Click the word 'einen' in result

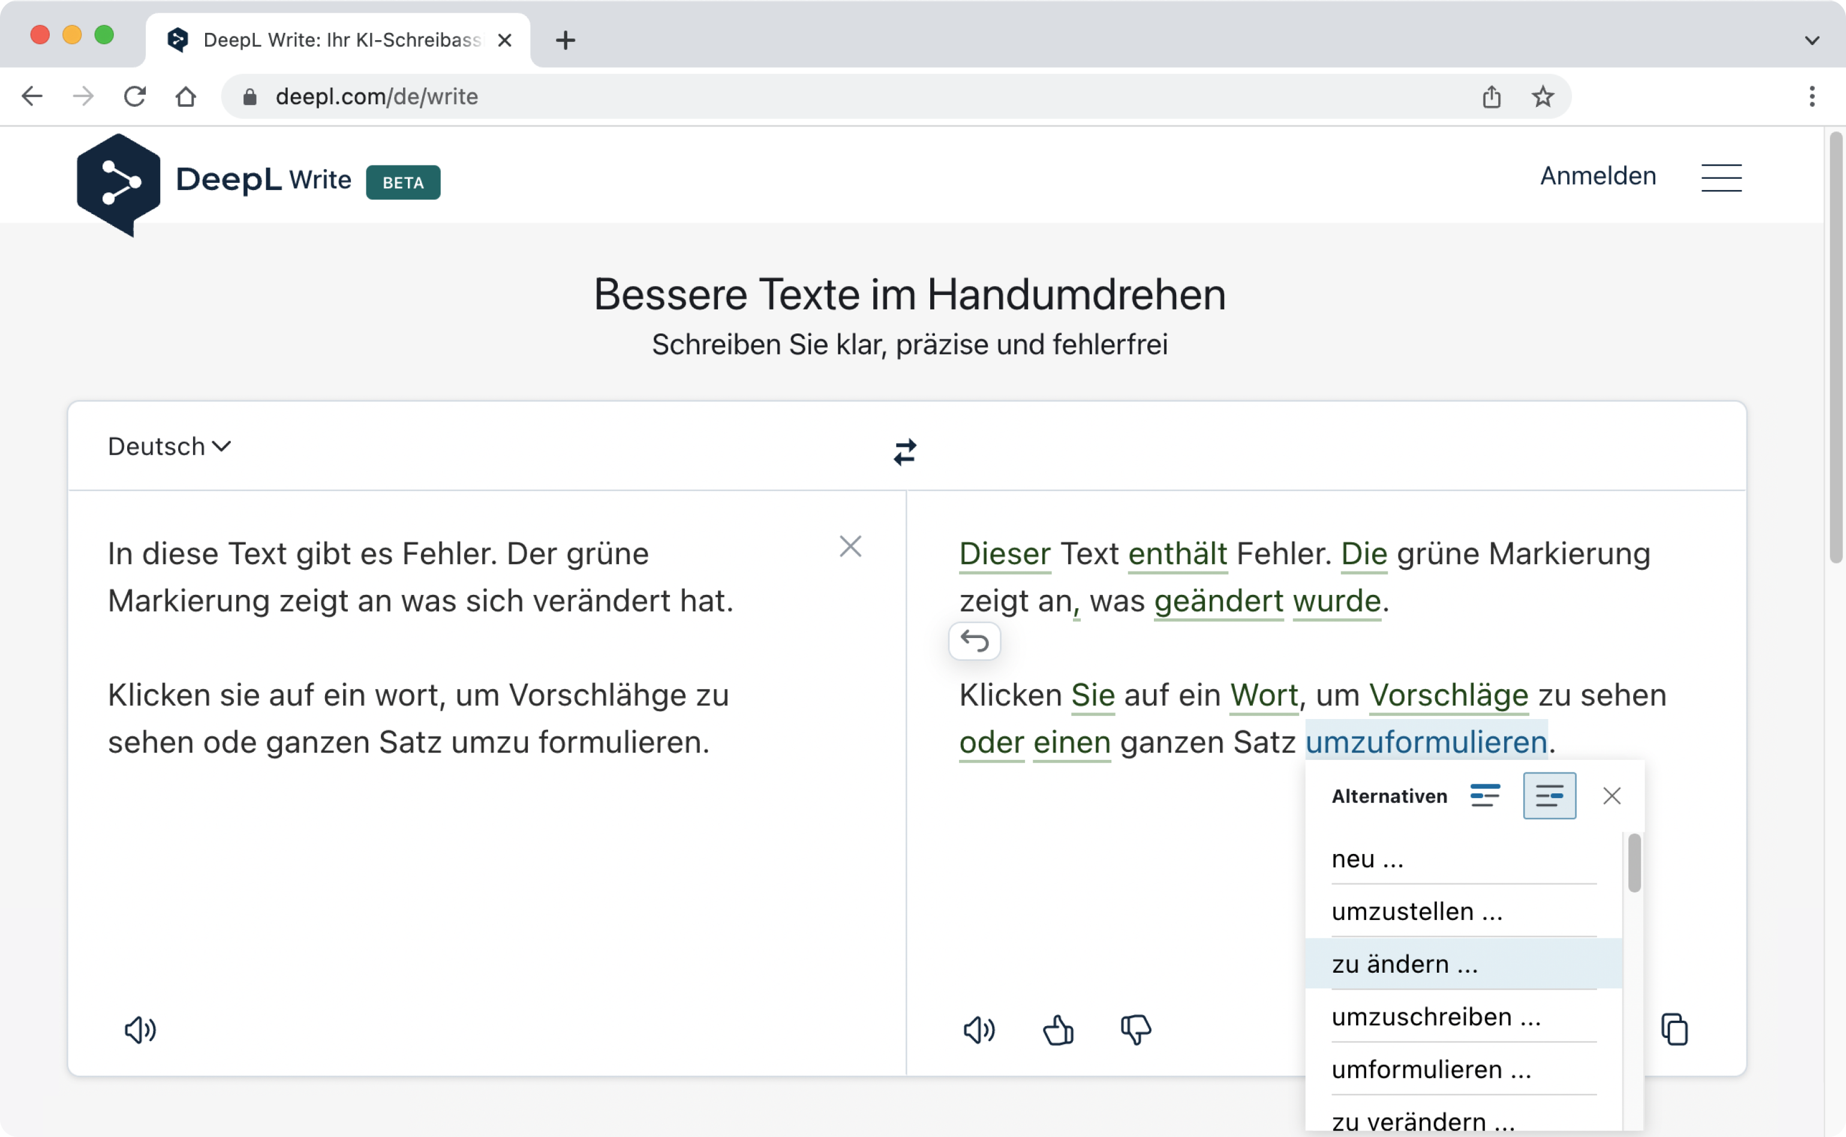click(x=1072, y=742)
